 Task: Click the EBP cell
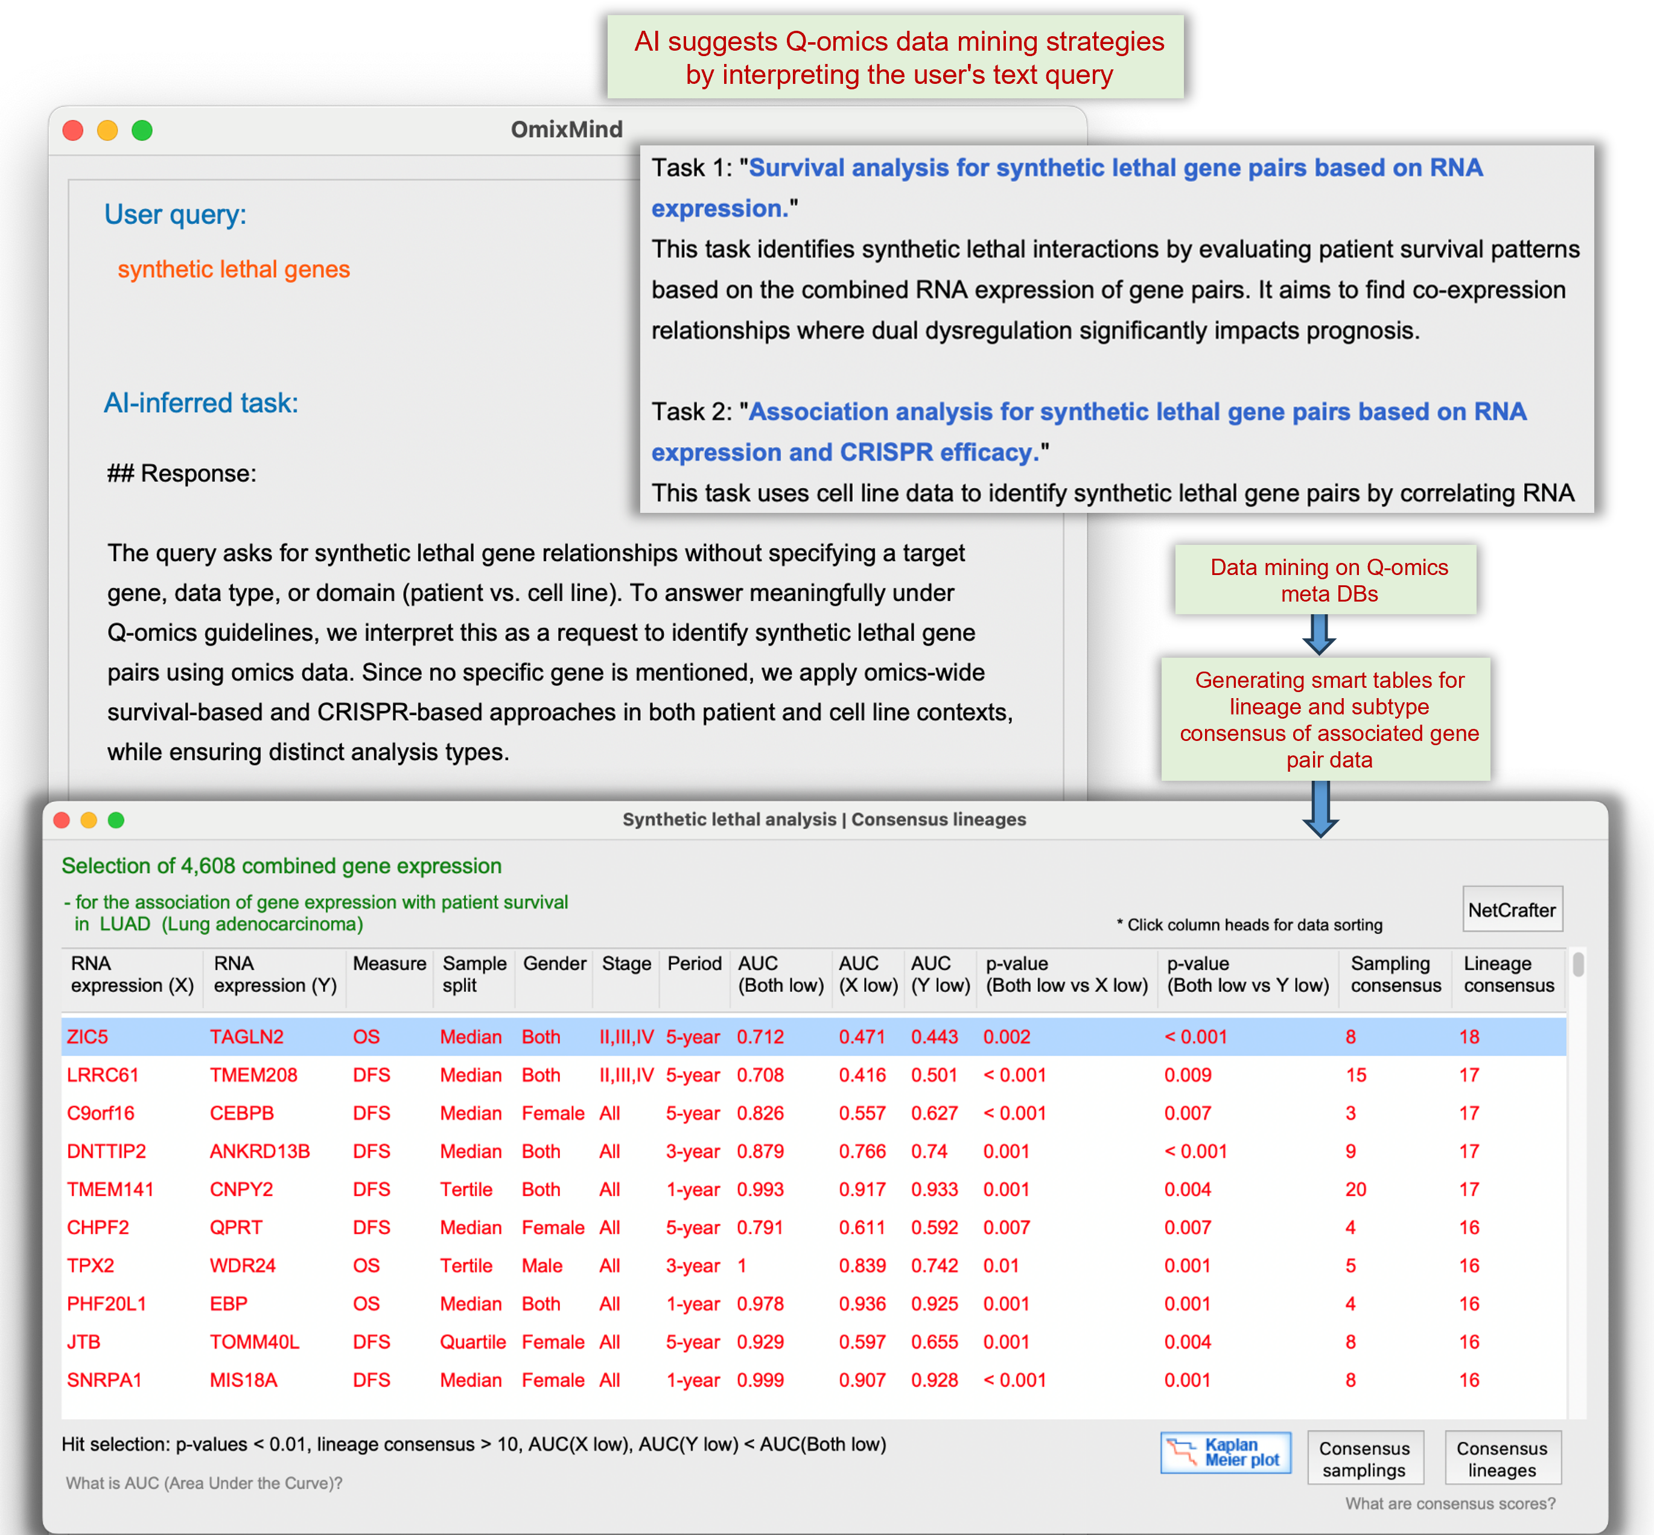229,1304
